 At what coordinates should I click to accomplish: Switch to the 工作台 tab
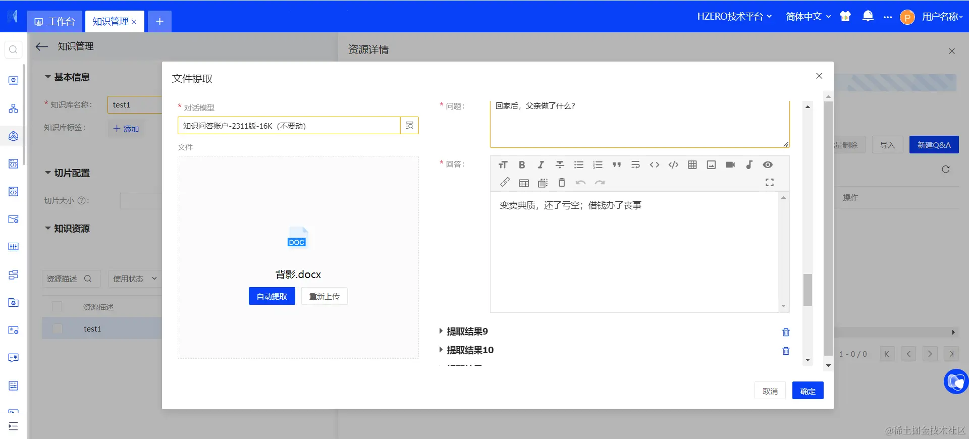click(55, 21)
